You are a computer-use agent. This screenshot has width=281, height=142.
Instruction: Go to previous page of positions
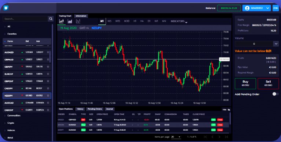pyautogui.click(x=212, y=137)
